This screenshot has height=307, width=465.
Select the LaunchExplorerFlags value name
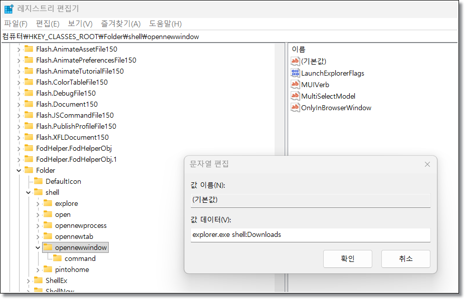pos(332,73)
